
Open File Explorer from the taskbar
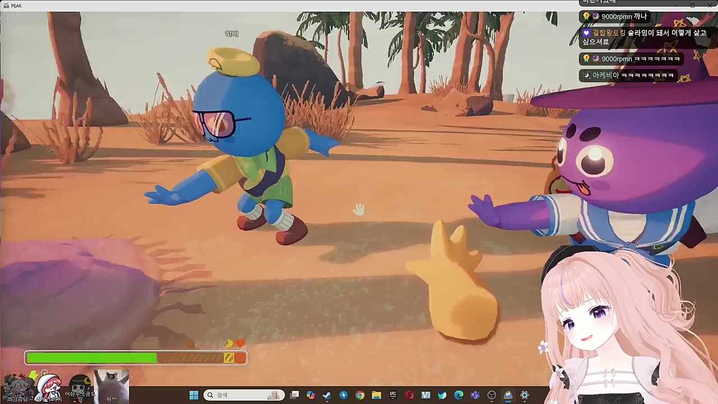pyautogui.click(x=376, y=395)
